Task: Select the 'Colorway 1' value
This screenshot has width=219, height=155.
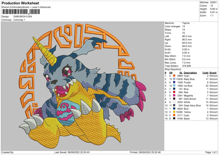Action: point(19,20)
